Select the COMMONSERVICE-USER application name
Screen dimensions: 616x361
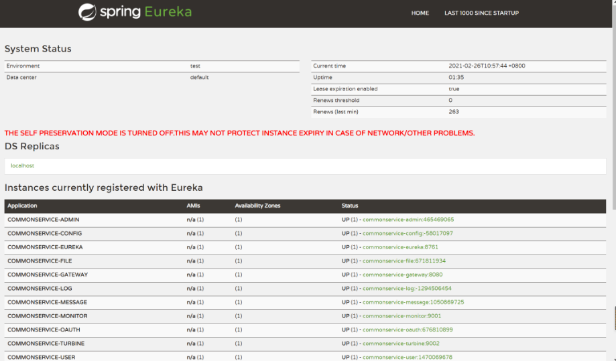(42, 357)
